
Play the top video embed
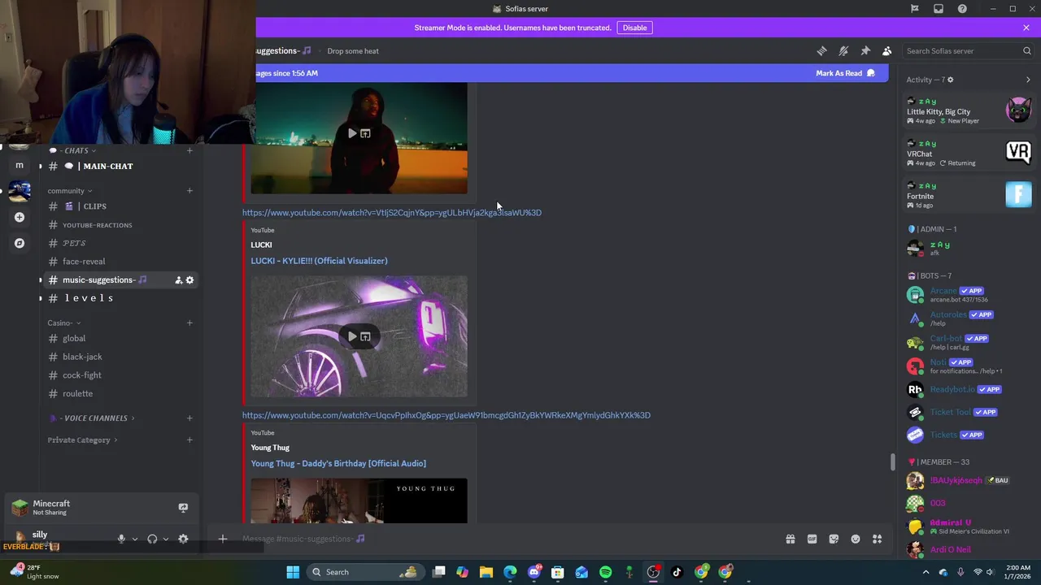pyautogui.click(x=352, y=133)
